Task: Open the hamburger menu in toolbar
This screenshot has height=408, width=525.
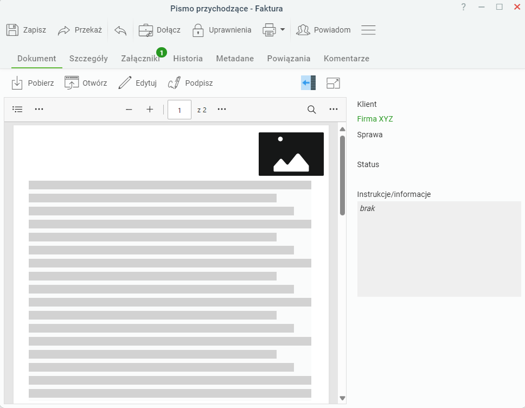Action: (368, 30)
